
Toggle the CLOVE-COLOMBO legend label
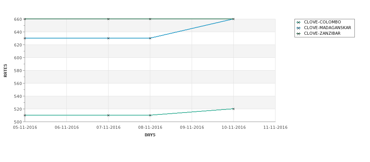click(x=322, y=22)
